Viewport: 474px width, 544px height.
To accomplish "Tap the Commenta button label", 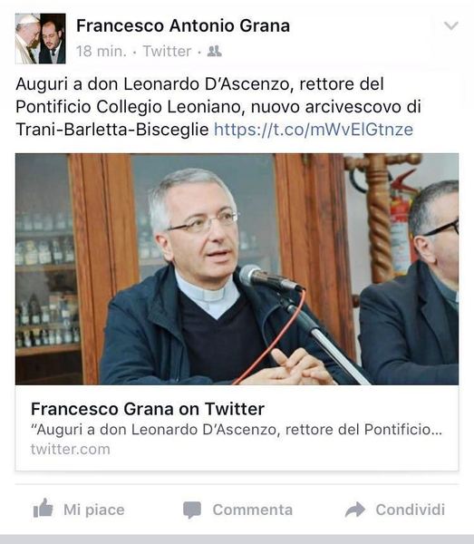I will coord(253,510).
